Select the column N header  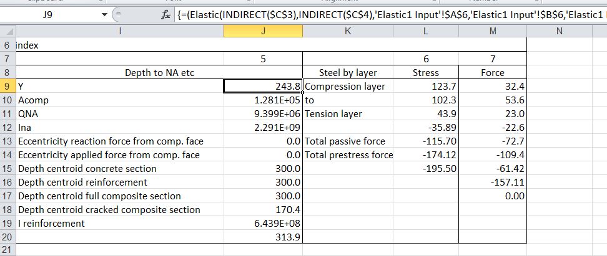pyautogui.click(x=558, y=31)
